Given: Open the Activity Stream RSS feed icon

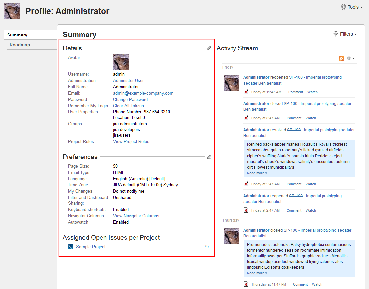Looking at the screenshot, I should (342, 59).
